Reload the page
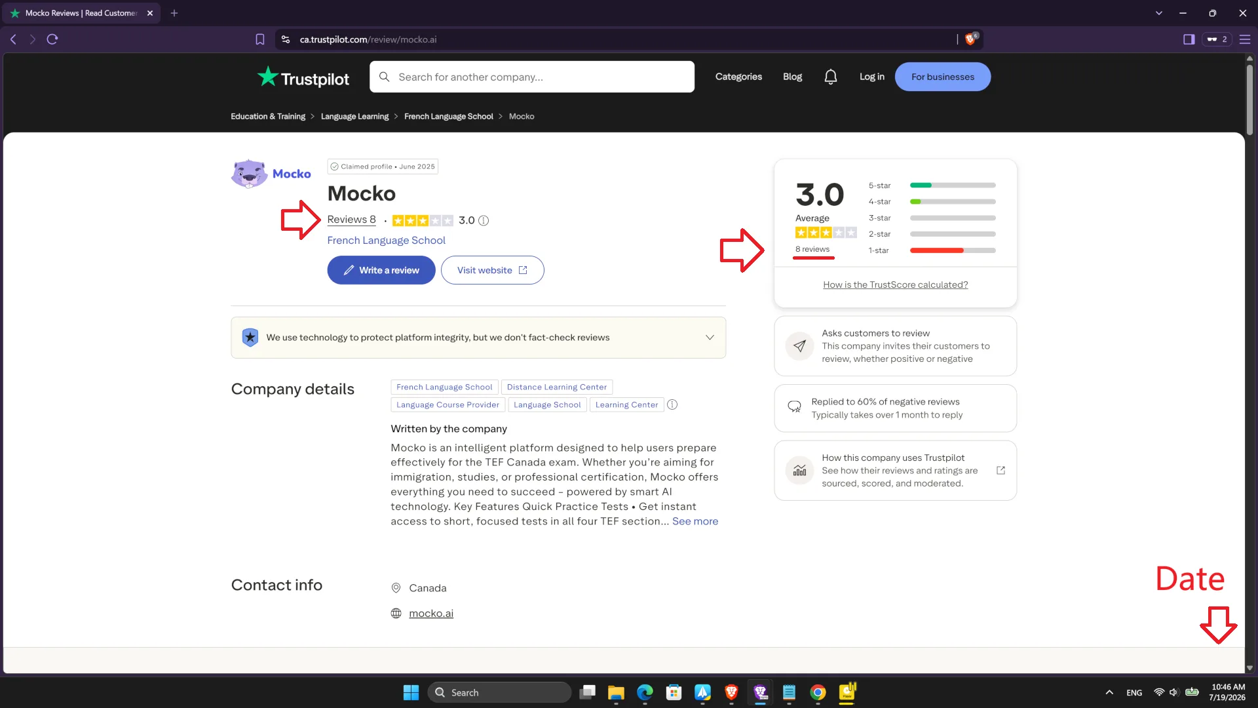Image resolution: width=1258 pixels, height=708 pixels. tap(52, 39)
